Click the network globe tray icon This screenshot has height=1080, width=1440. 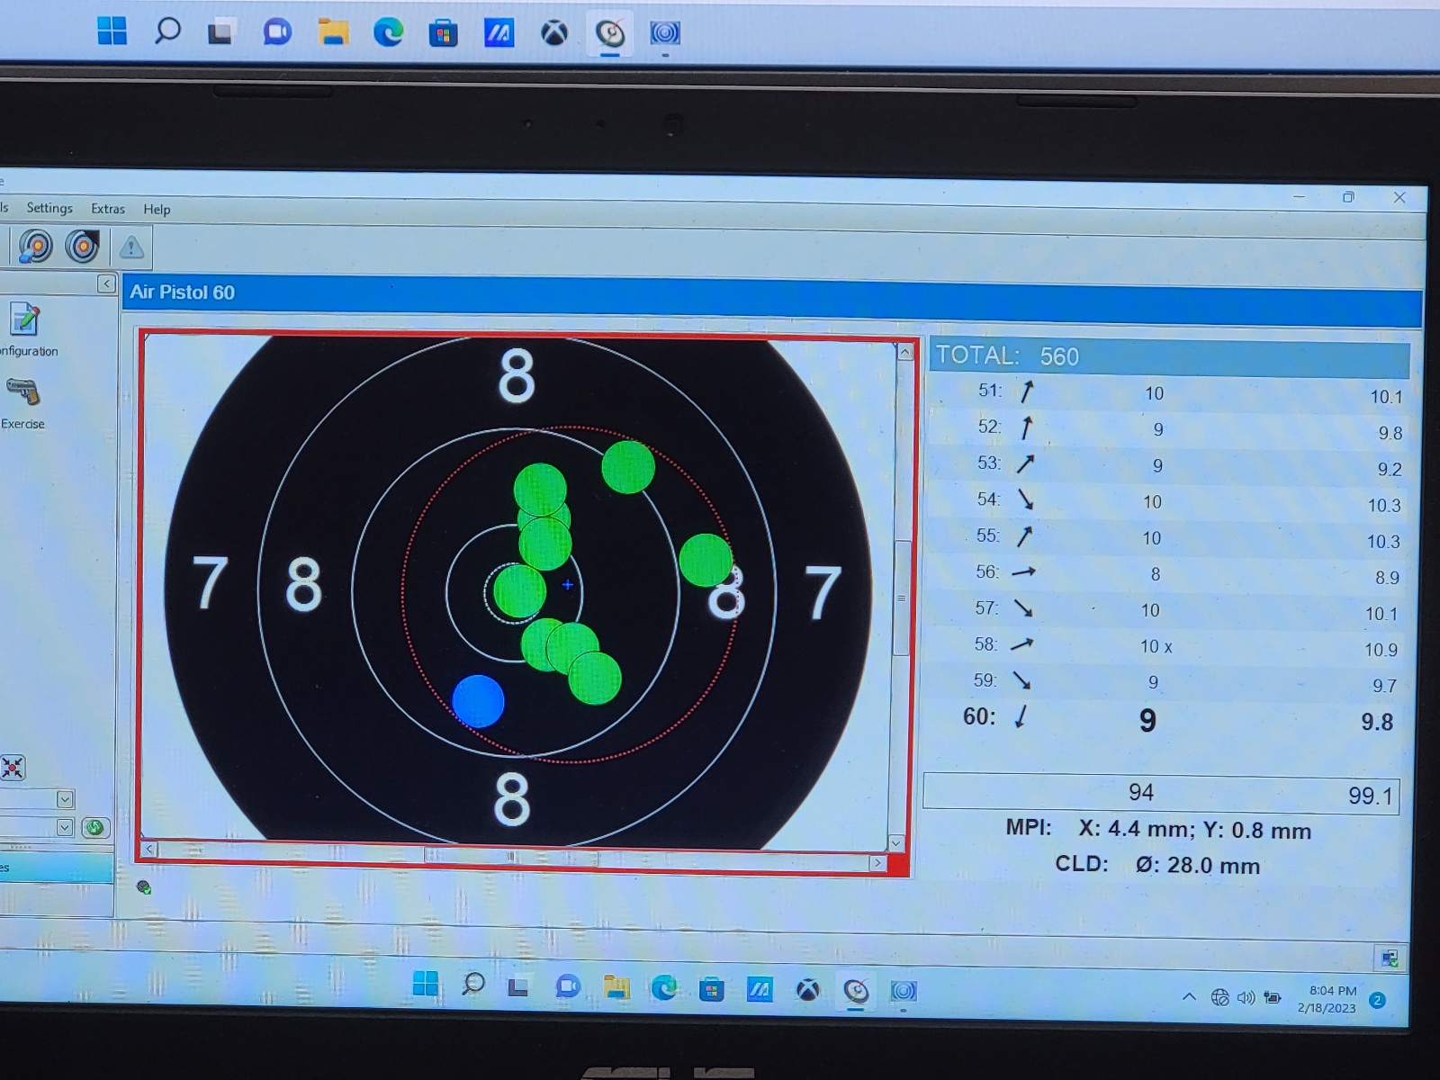1219,996
